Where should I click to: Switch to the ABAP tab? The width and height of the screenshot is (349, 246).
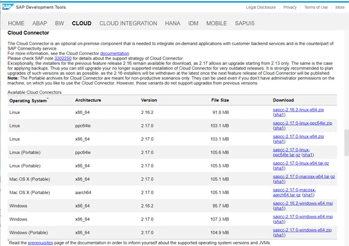(39, 23)
